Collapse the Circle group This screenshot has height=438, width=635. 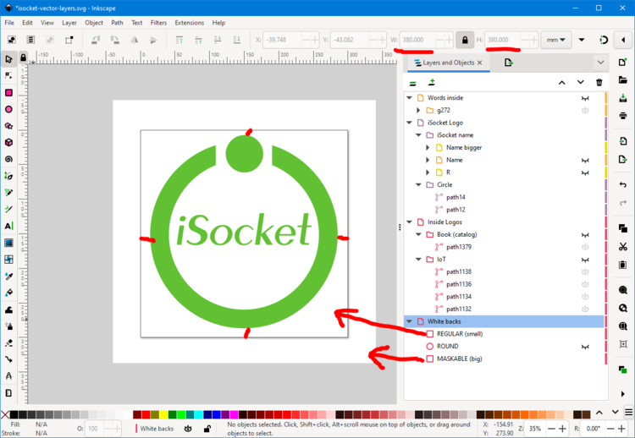pyautogui.click(x=419, y=185)
